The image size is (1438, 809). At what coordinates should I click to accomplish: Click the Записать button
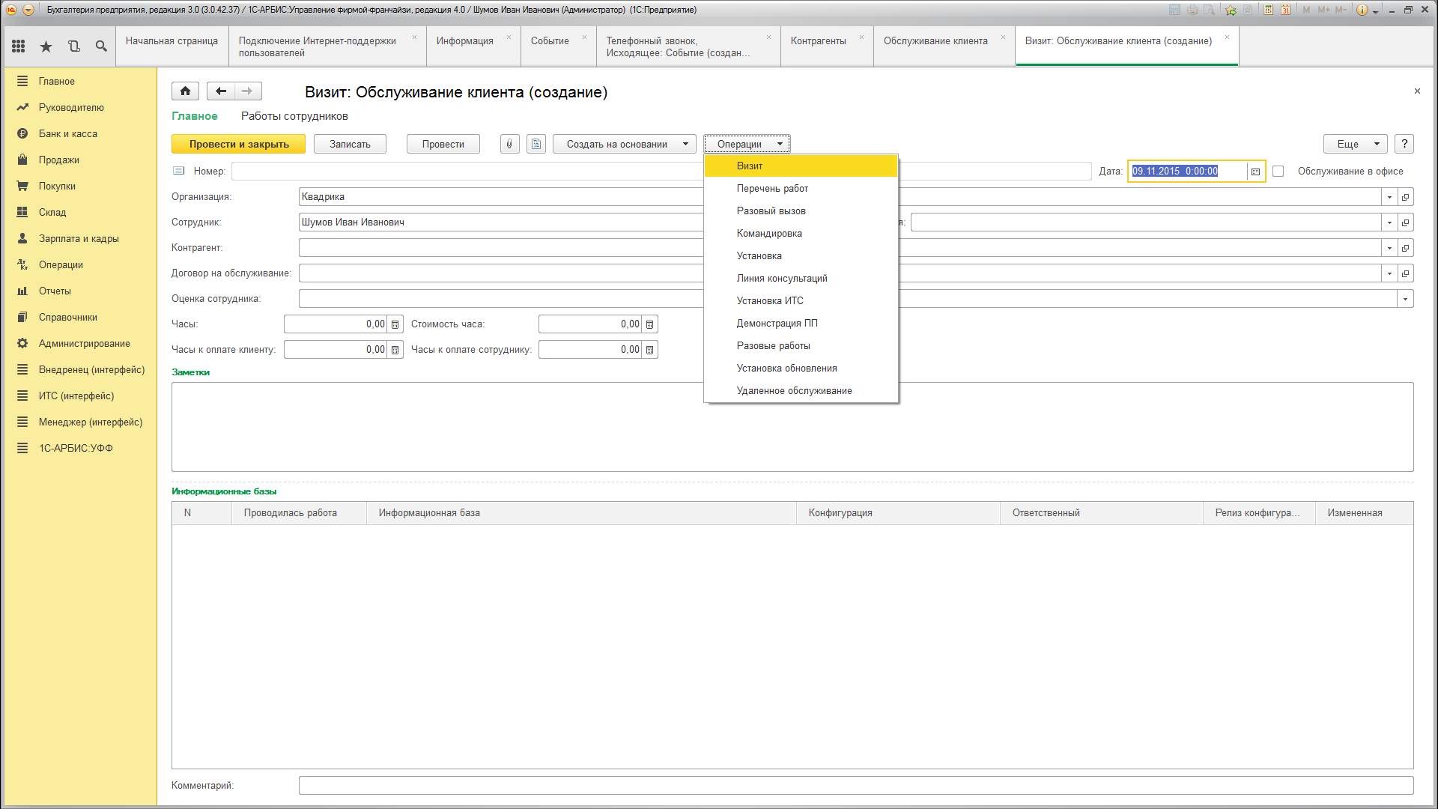click(350, 145)
